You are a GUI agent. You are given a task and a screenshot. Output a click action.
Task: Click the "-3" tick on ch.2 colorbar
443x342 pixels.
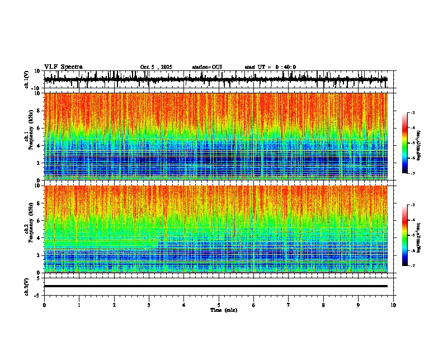(412, 205)
